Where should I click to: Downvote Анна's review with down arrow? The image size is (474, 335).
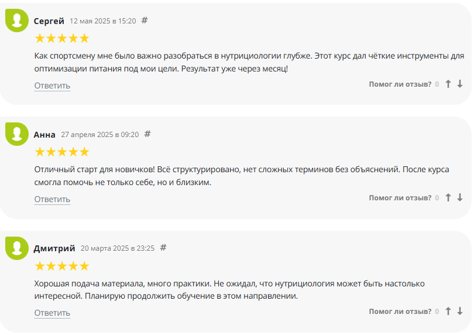pyautogui.click(x=460, y=198)
